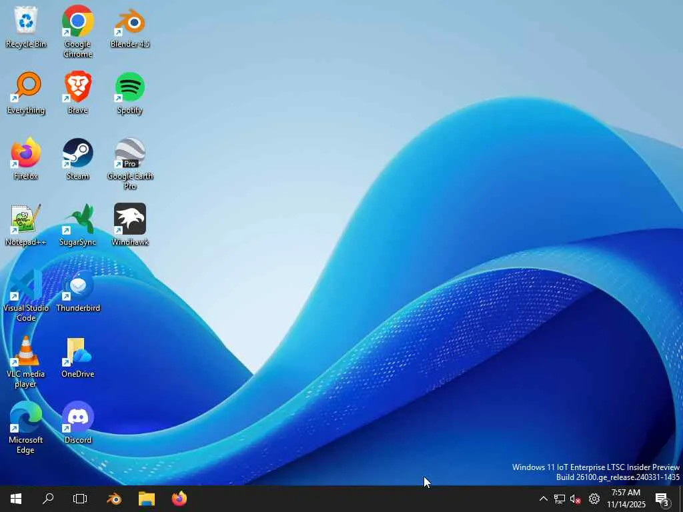Launch Blender from the taskbar

(115, 499)
